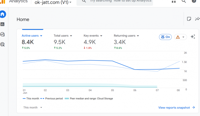Click the sparkle AI insights icon
The height and width of the screenshot is (116, 200).
(x=193, y=37)
